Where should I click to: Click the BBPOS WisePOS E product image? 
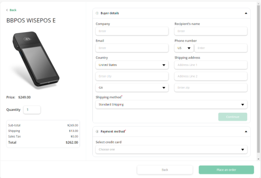pos(35,59)
